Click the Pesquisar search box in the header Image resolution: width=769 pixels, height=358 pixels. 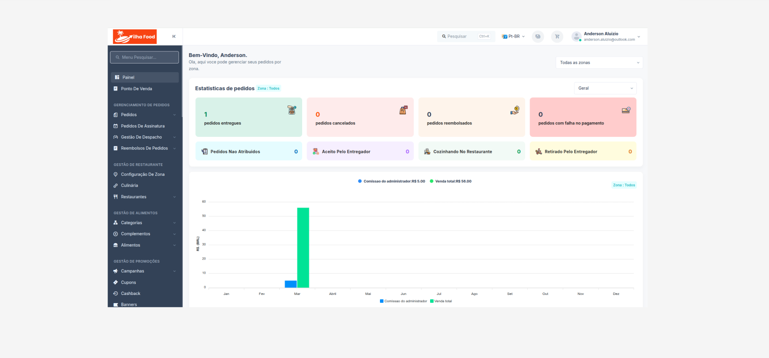click(x=466, y=36)
